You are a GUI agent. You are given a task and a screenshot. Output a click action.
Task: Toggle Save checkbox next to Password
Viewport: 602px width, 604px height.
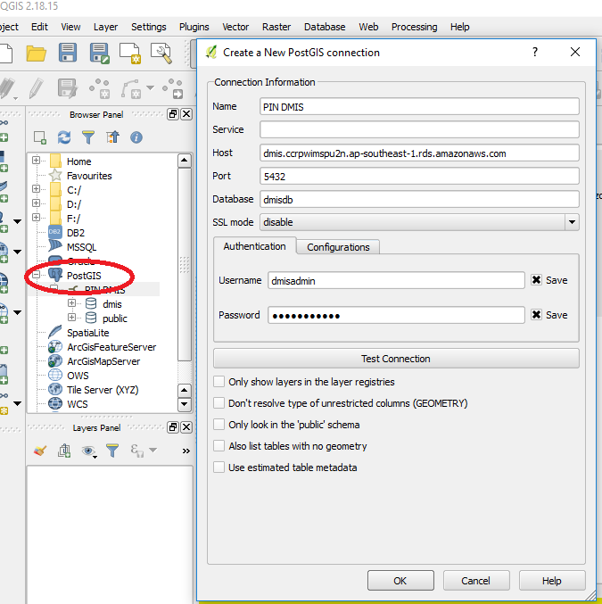[x=536, y=314]
